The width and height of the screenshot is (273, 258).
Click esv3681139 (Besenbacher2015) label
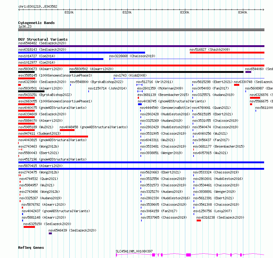(x=163, y=95)
